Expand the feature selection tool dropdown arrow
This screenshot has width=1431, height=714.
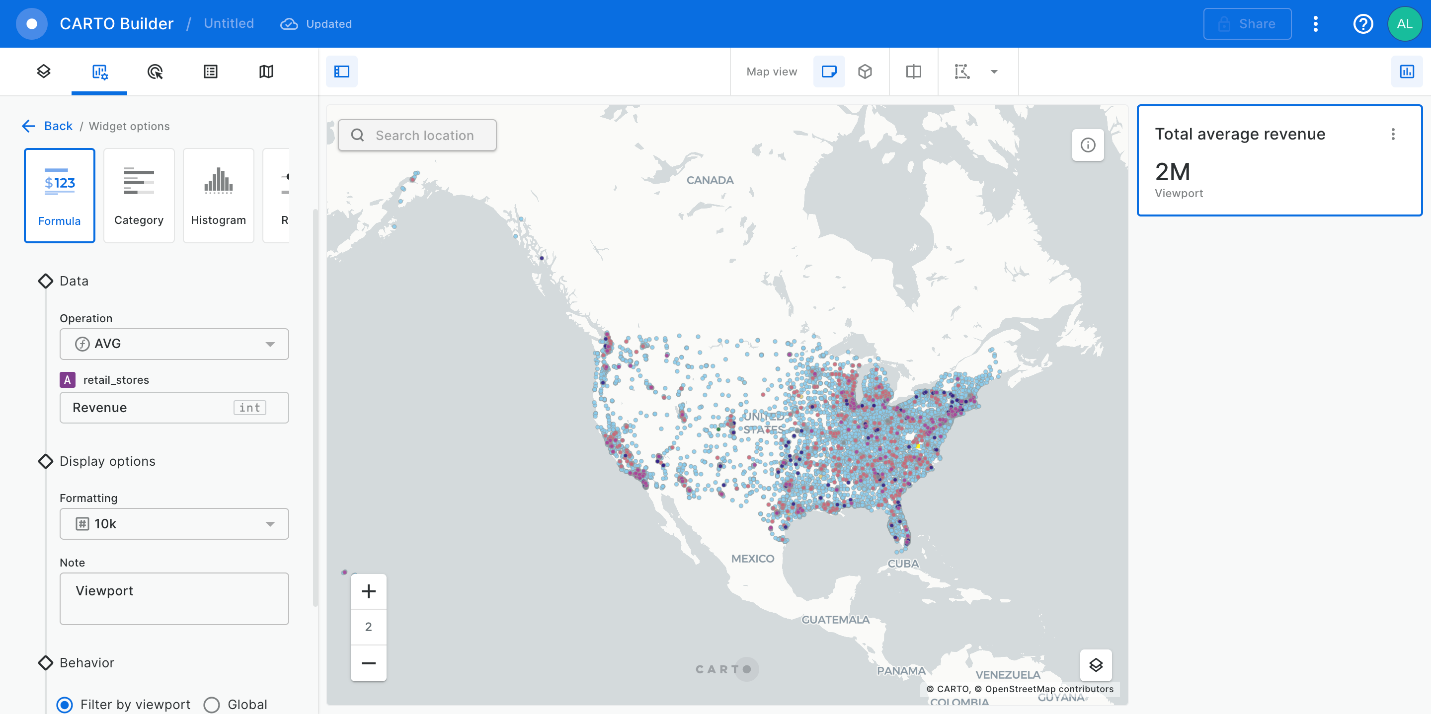click(x=994, y=71)
